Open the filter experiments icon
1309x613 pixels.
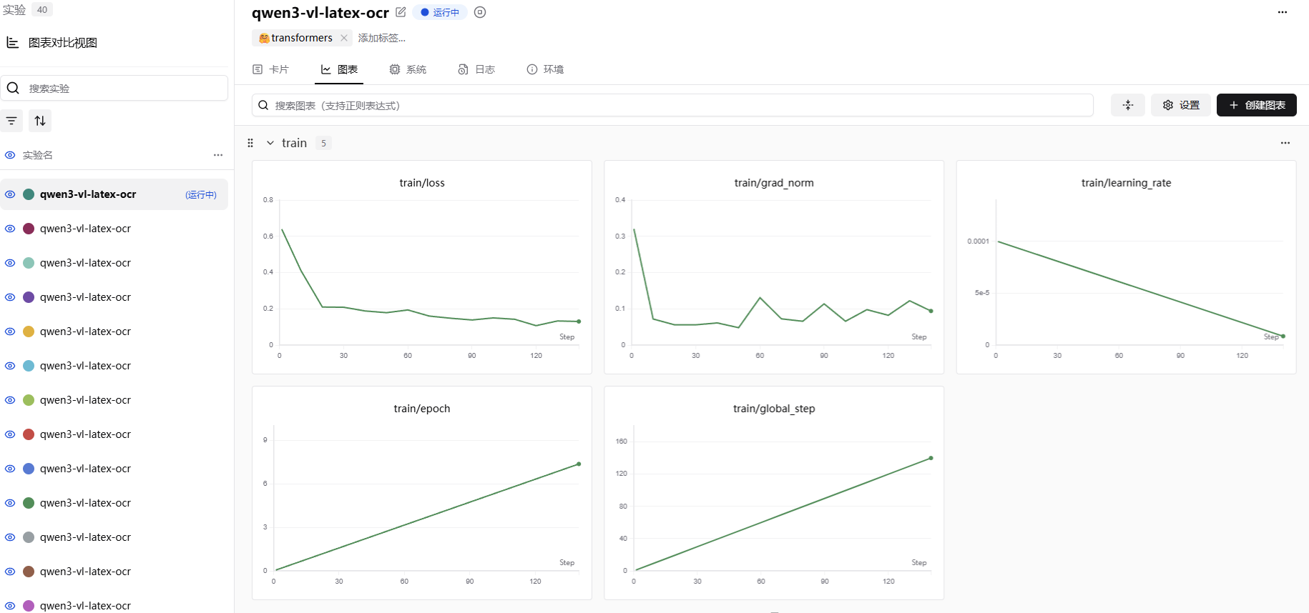[11, 121]
